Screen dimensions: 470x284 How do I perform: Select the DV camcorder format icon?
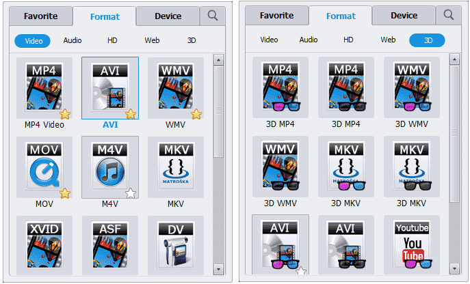176,245
